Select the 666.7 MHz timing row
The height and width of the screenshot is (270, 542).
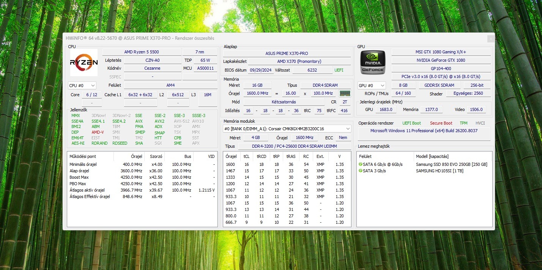click(287, 222)
